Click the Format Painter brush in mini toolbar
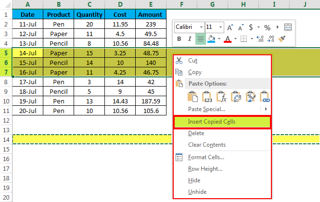 point(282,39)
